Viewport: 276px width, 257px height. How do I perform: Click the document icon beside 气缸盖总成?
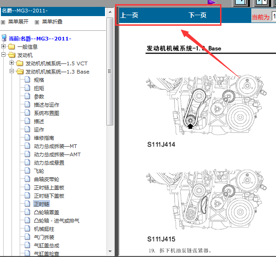coord(28,246)
